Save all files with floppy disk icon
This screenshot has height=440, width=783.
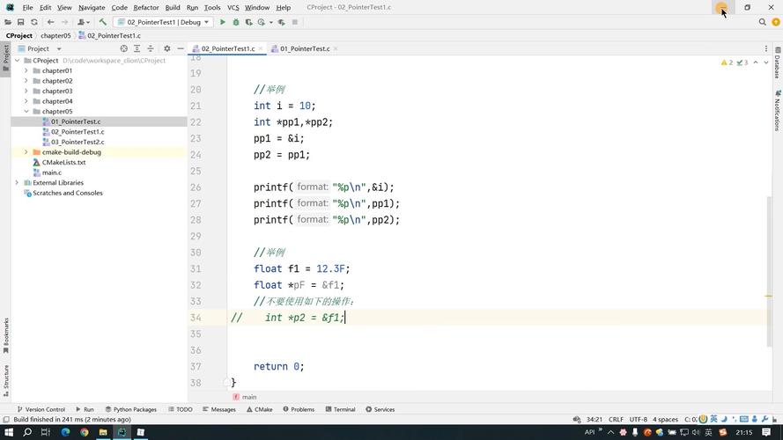[x=20, y=22]
